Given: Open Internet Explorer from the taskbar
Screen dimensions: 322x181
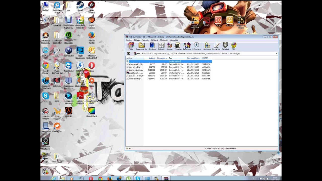Looking at the screenshot, I should [x=53, y=178].
